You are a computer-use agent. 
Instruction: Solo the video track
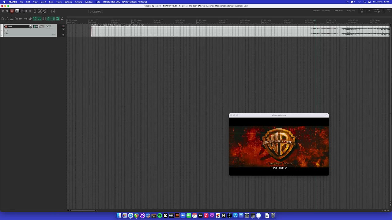(x=63, y=29)
